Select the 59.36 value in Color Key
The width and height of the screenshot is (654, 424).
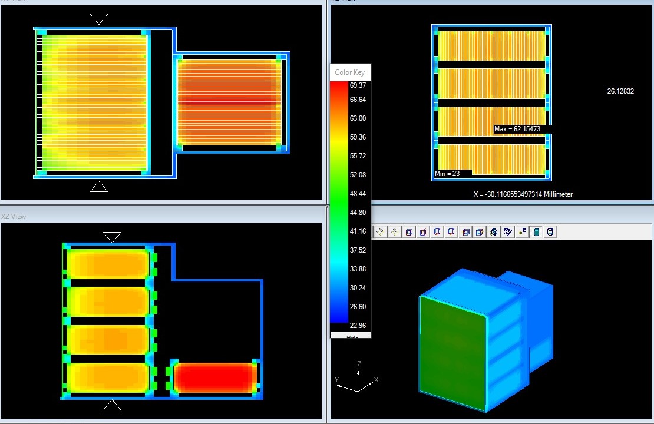coord(358,137)
